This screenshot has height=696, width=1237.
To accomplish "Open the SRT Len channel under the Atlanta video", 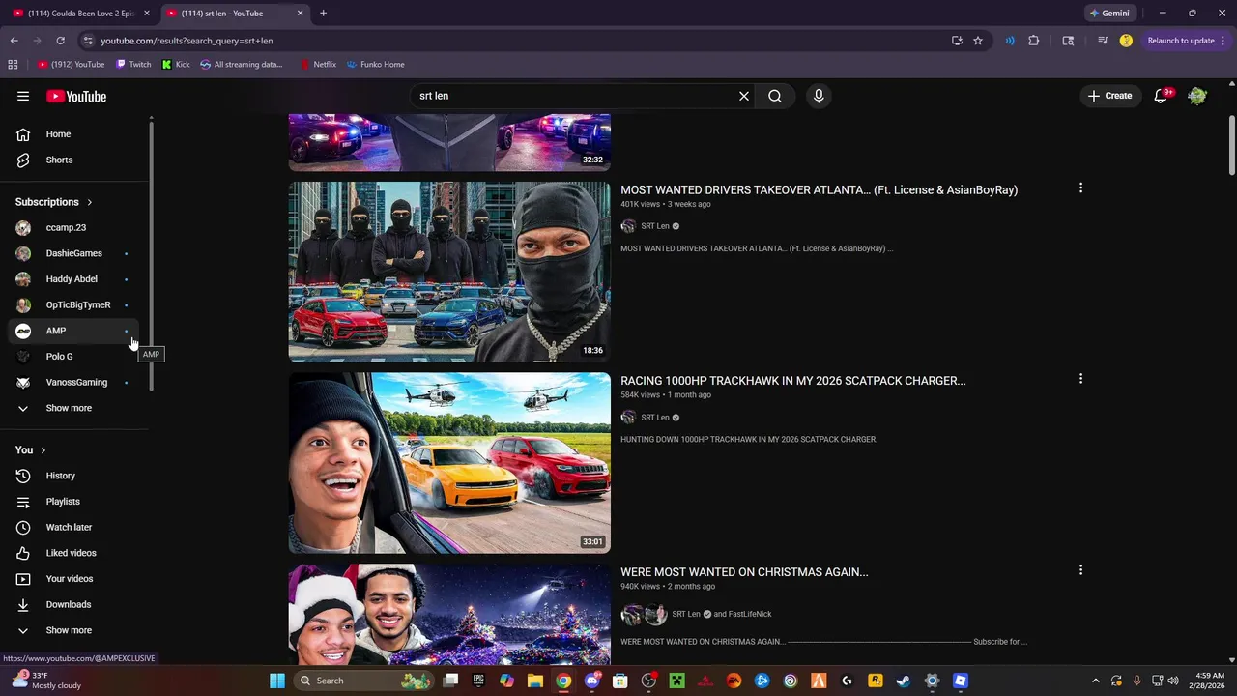I will [654, 226].
